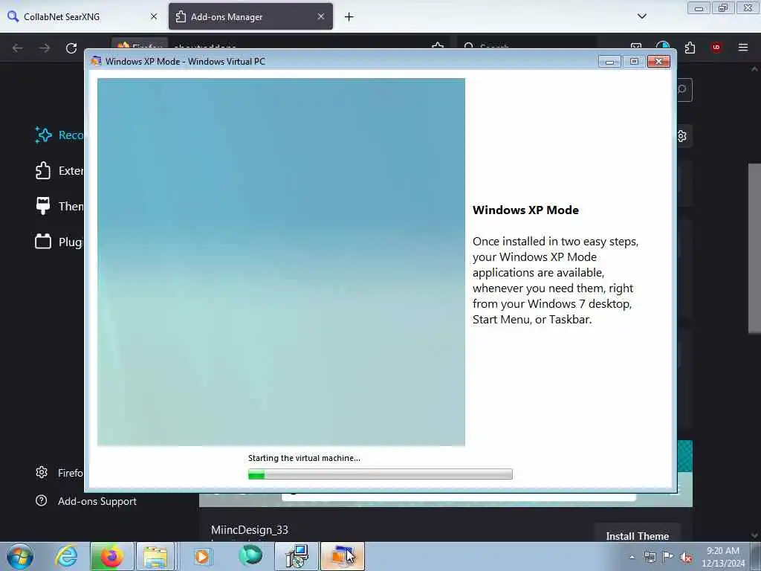761x571 pixels.
Task: Open Windows Explorer from the taskbar
Action: 155,556
